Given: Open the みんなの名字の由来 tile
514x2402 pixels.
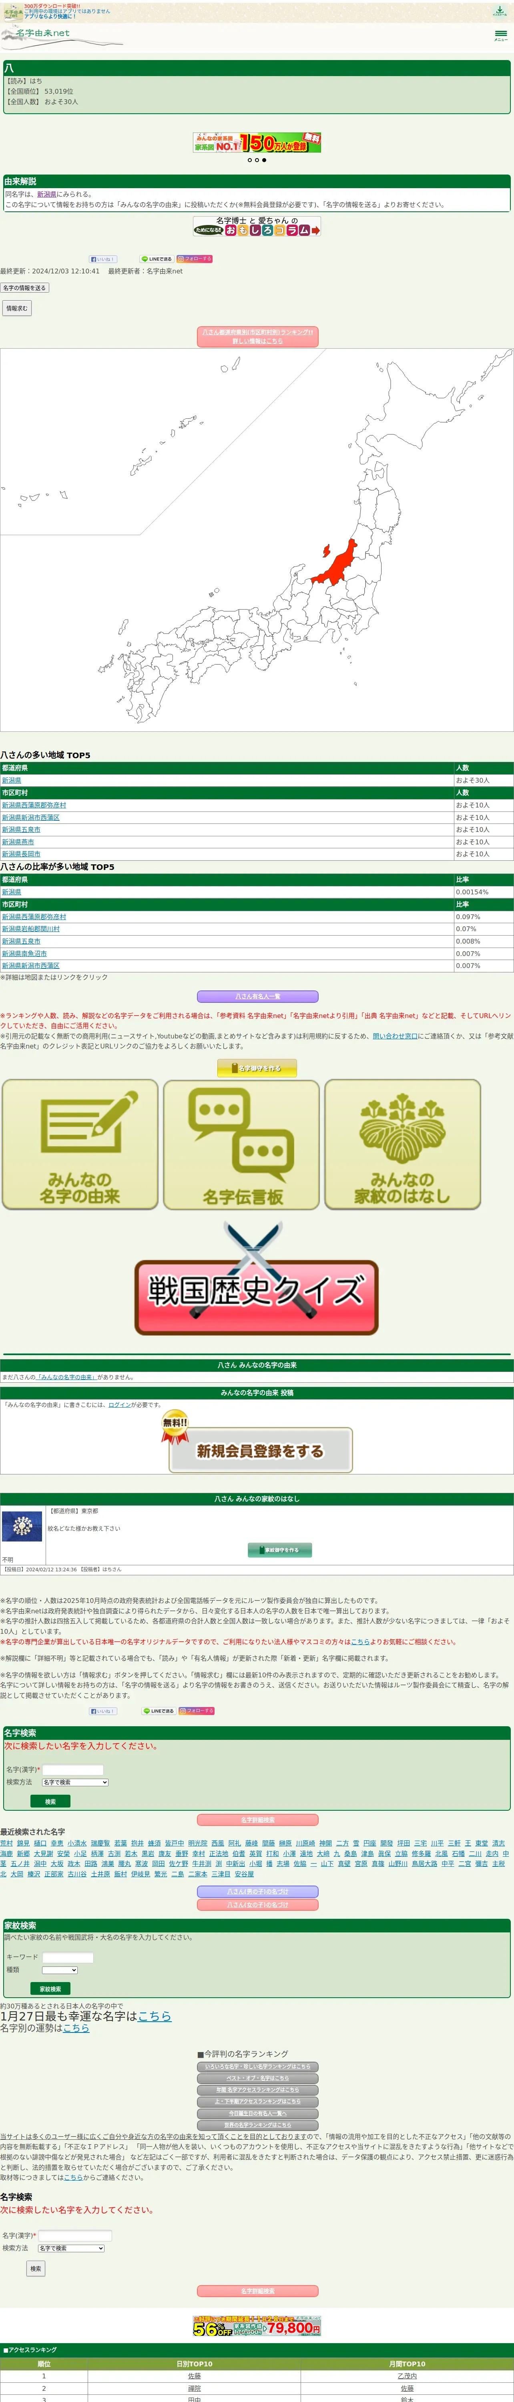Looking at the screenshot, I should (x=80, y=1144).
